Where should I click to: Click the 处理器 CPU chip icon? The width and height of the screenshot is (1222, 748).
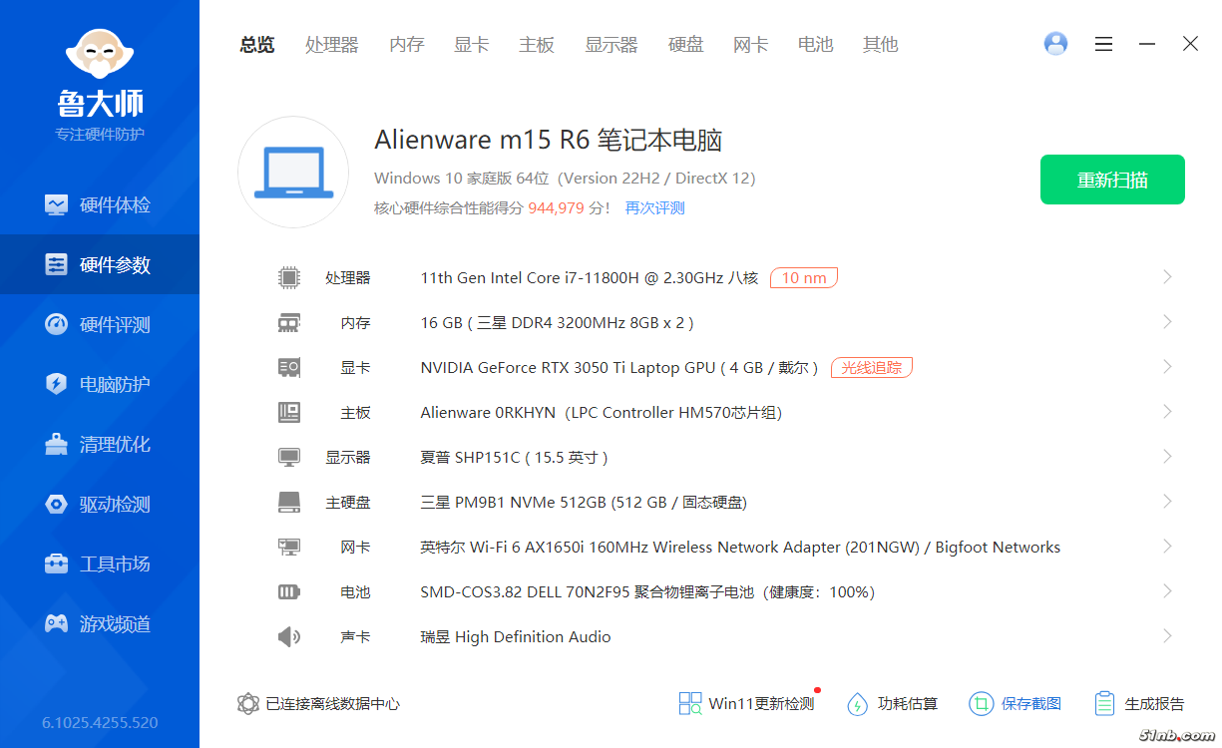(x=289, y=277)
